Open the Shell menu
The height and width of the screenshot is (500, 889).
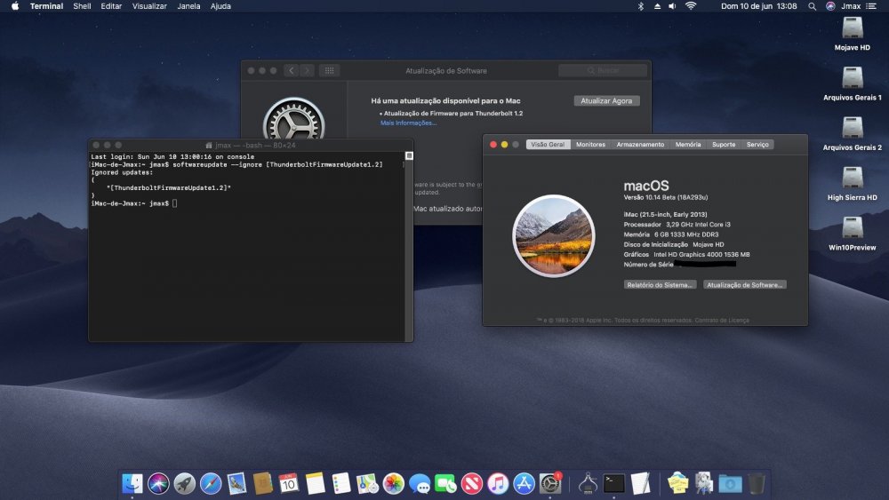[x=82, y=6]
